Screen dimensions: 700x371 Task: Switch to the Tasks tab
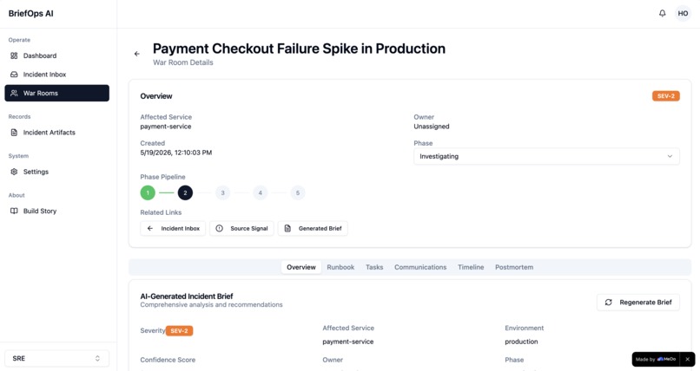374,267
